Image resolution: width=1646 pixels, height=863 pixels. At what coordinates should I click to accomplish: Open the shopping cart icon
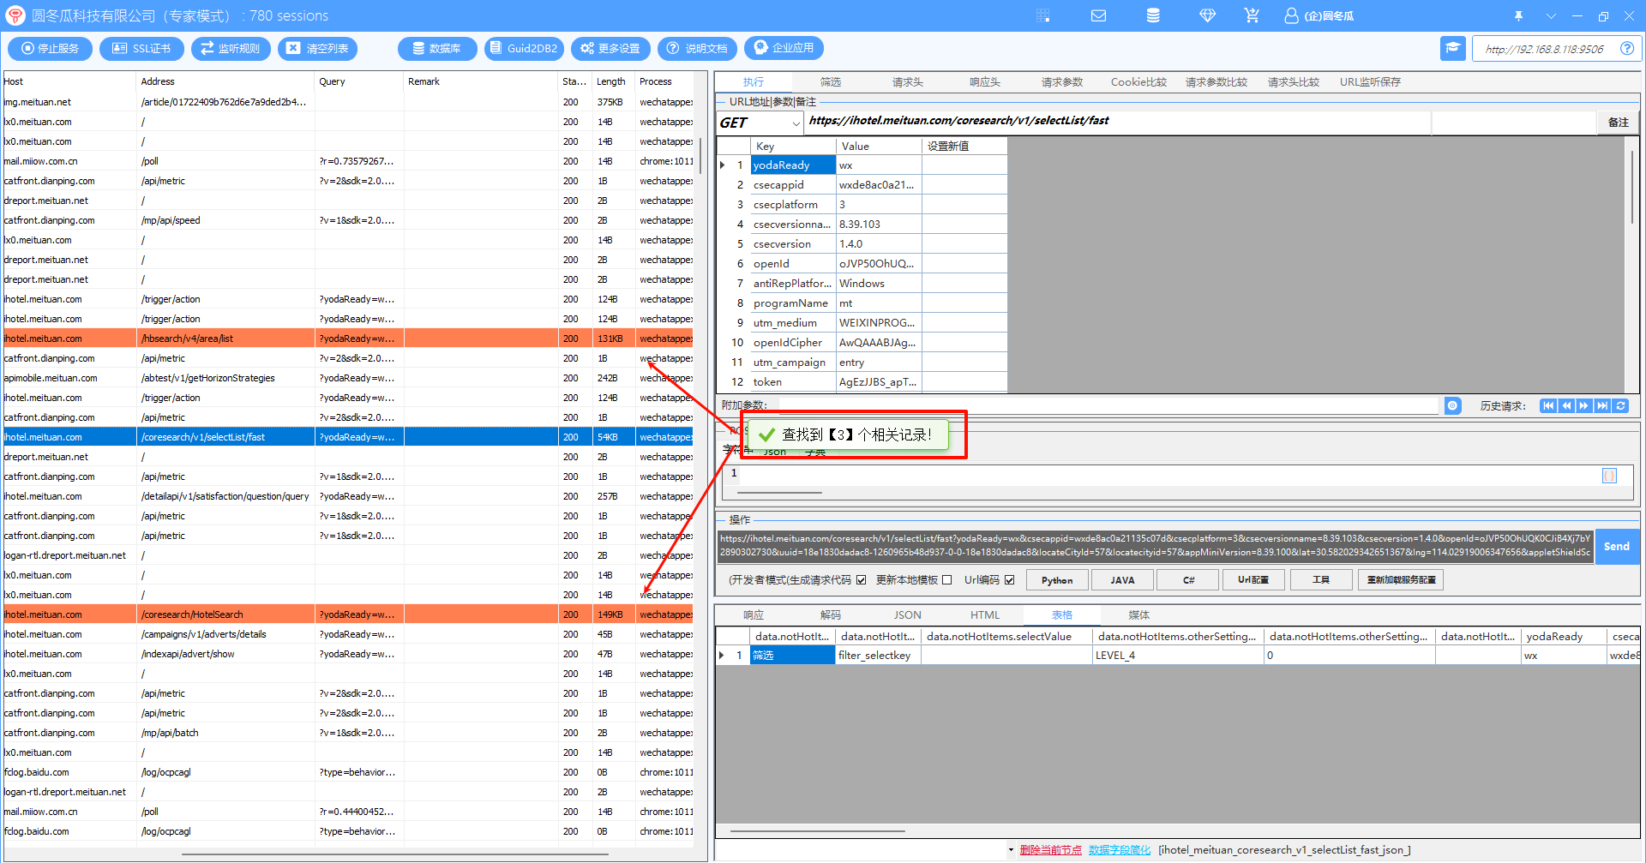[x=1252, y=15]
